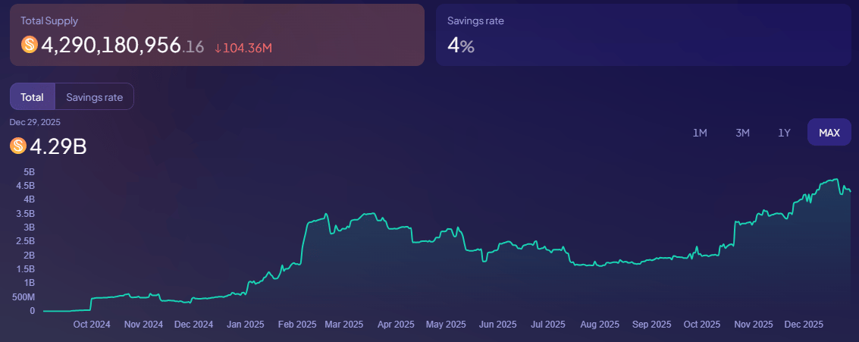Click the Dec 2024 axis label

(x=193, y=325)
